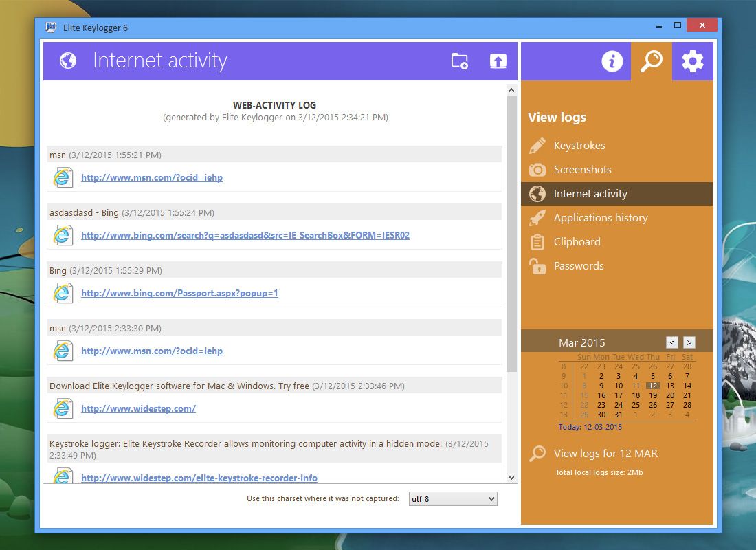
Task: Maximize the Elite Keylogger 6 window
Action: click(x=678, y=25)
